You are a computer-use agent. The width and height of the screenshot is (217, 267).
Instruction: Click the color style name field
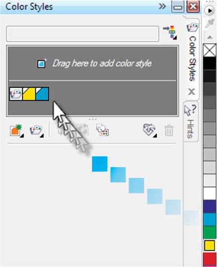pos(83,33)
